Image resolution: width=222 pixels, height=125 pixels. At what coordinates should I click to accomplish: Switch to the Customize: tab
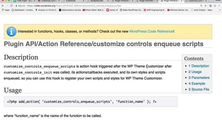[x=73, y=1]
